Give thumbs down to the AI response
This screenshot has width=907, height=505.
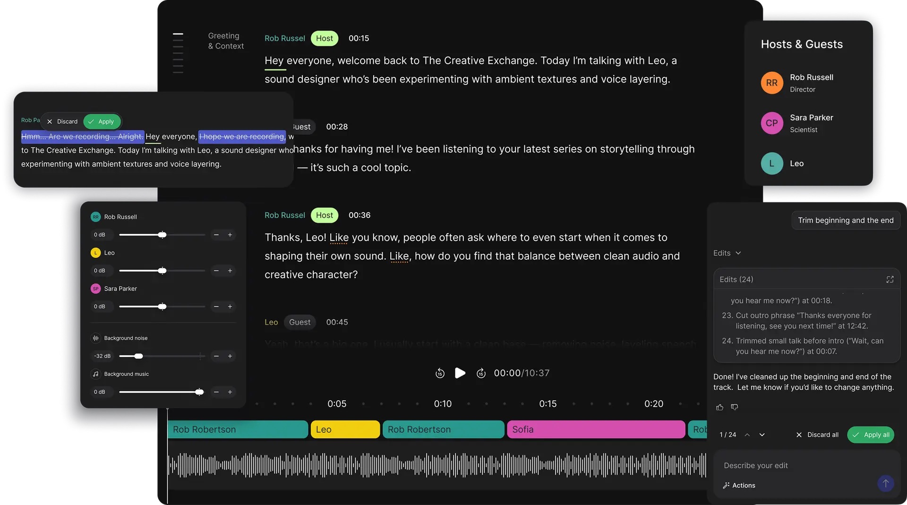[735, 407]
